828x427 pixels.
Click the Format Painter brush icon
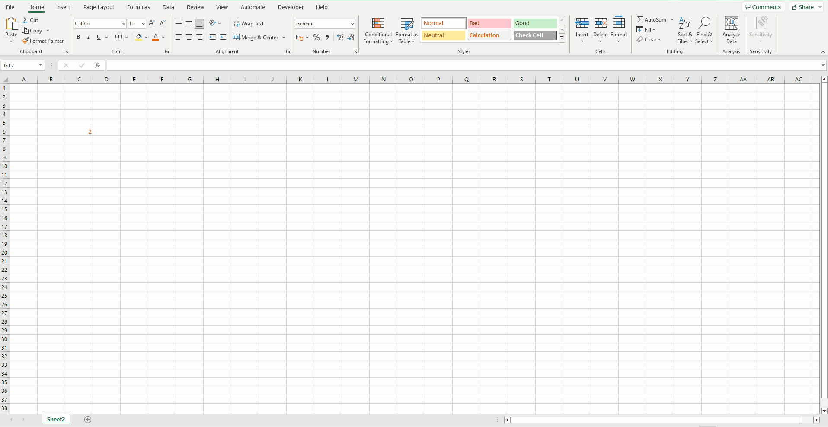(26, 41)
